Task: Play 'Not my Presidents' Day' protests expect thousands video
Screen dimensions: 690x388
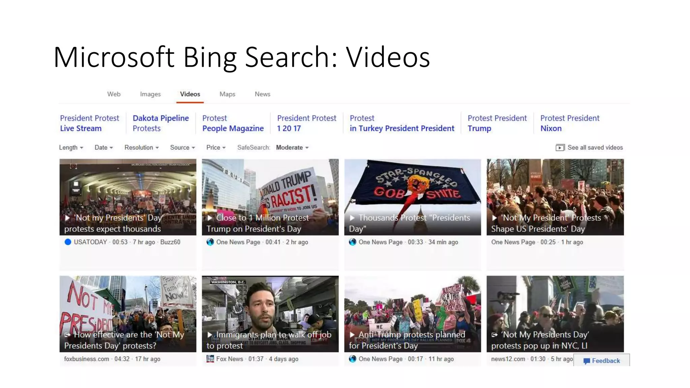Action: (x=128, y=197)
